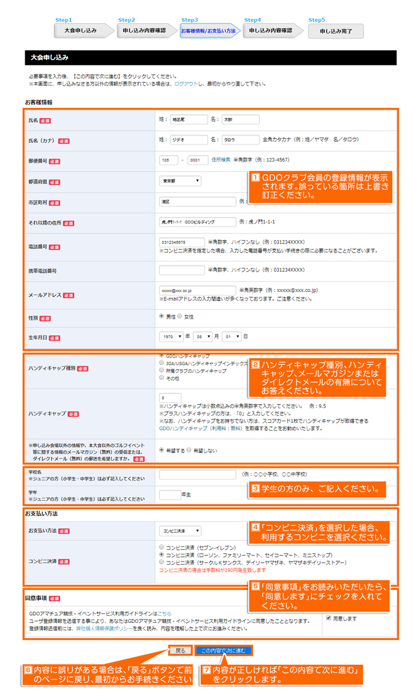Click the given name katakana field タロウ
Screen dimensions: 414x689
click(x=241, y=140)
